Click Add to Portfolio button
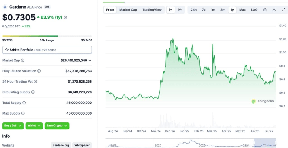 (x=47, y=50)
